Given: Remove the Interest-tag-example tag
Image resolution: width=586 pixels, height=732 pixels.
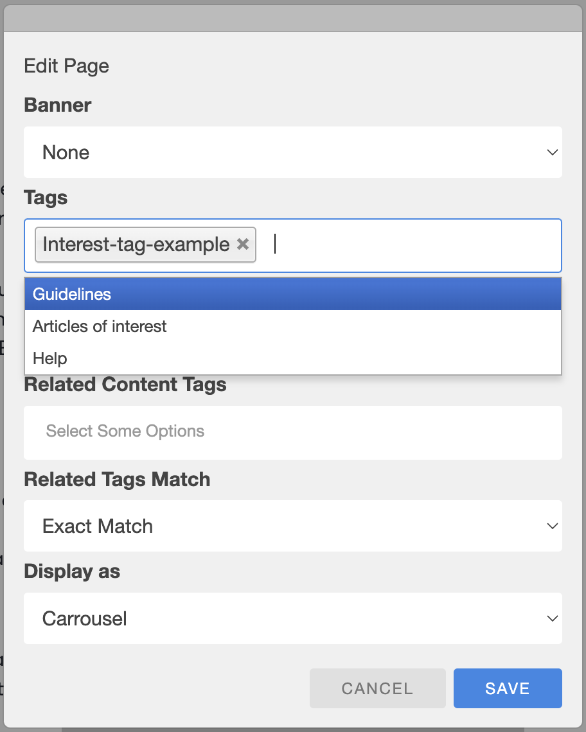Looking at the screenshot, I should pyautogui.click(x=242, y=244).
